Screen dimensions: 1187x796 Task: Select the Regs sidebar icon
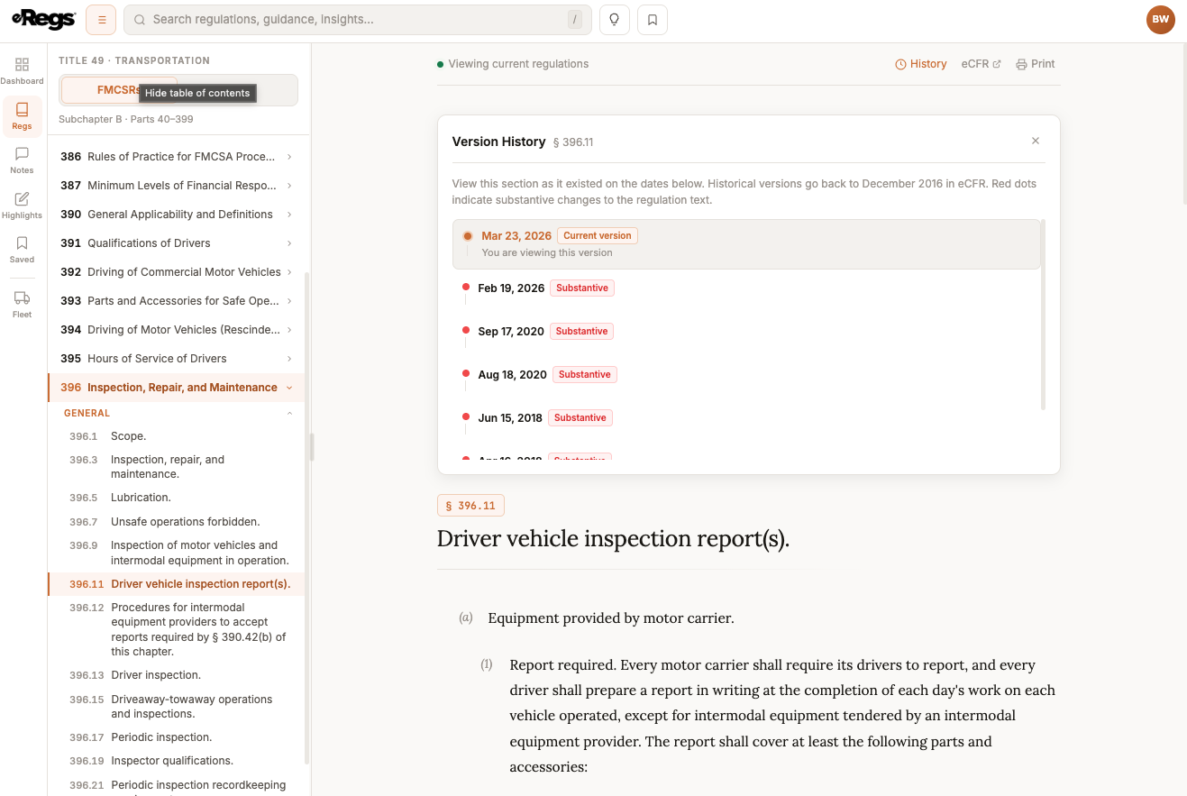tap(22, 116)
